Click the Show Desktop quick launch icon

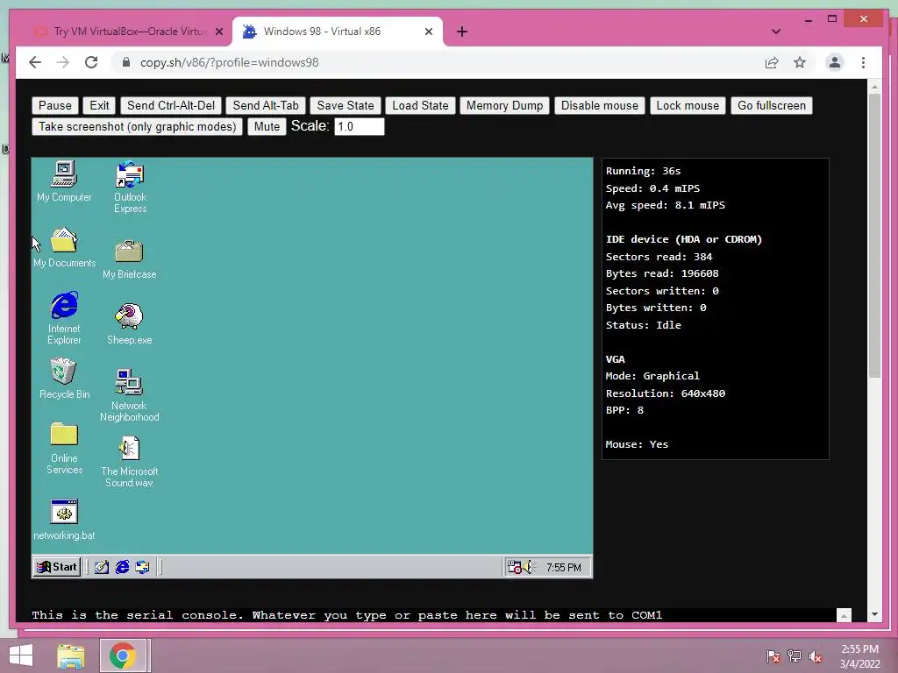(102, 567)
